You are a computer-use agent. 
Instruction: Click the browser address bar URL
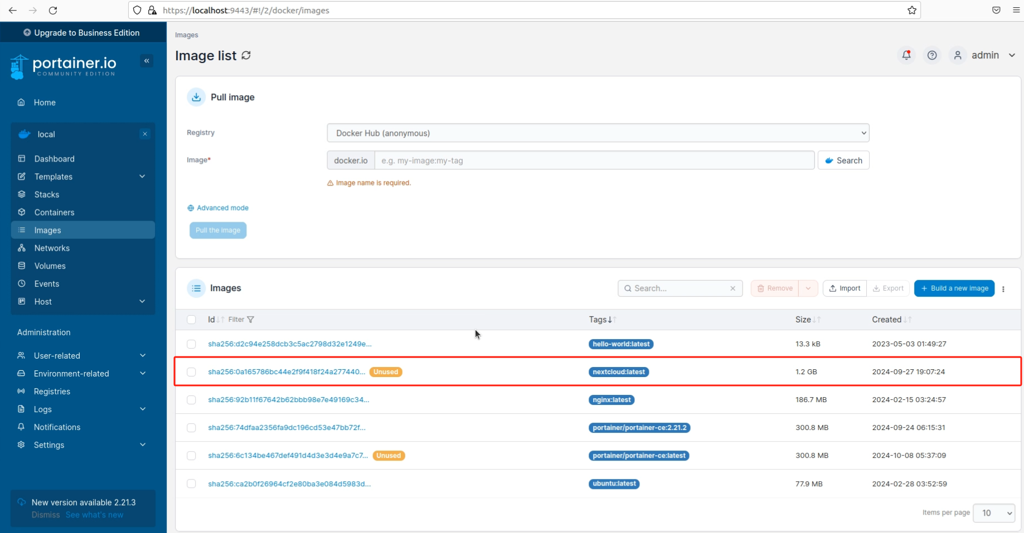click(x=246, y=10)
